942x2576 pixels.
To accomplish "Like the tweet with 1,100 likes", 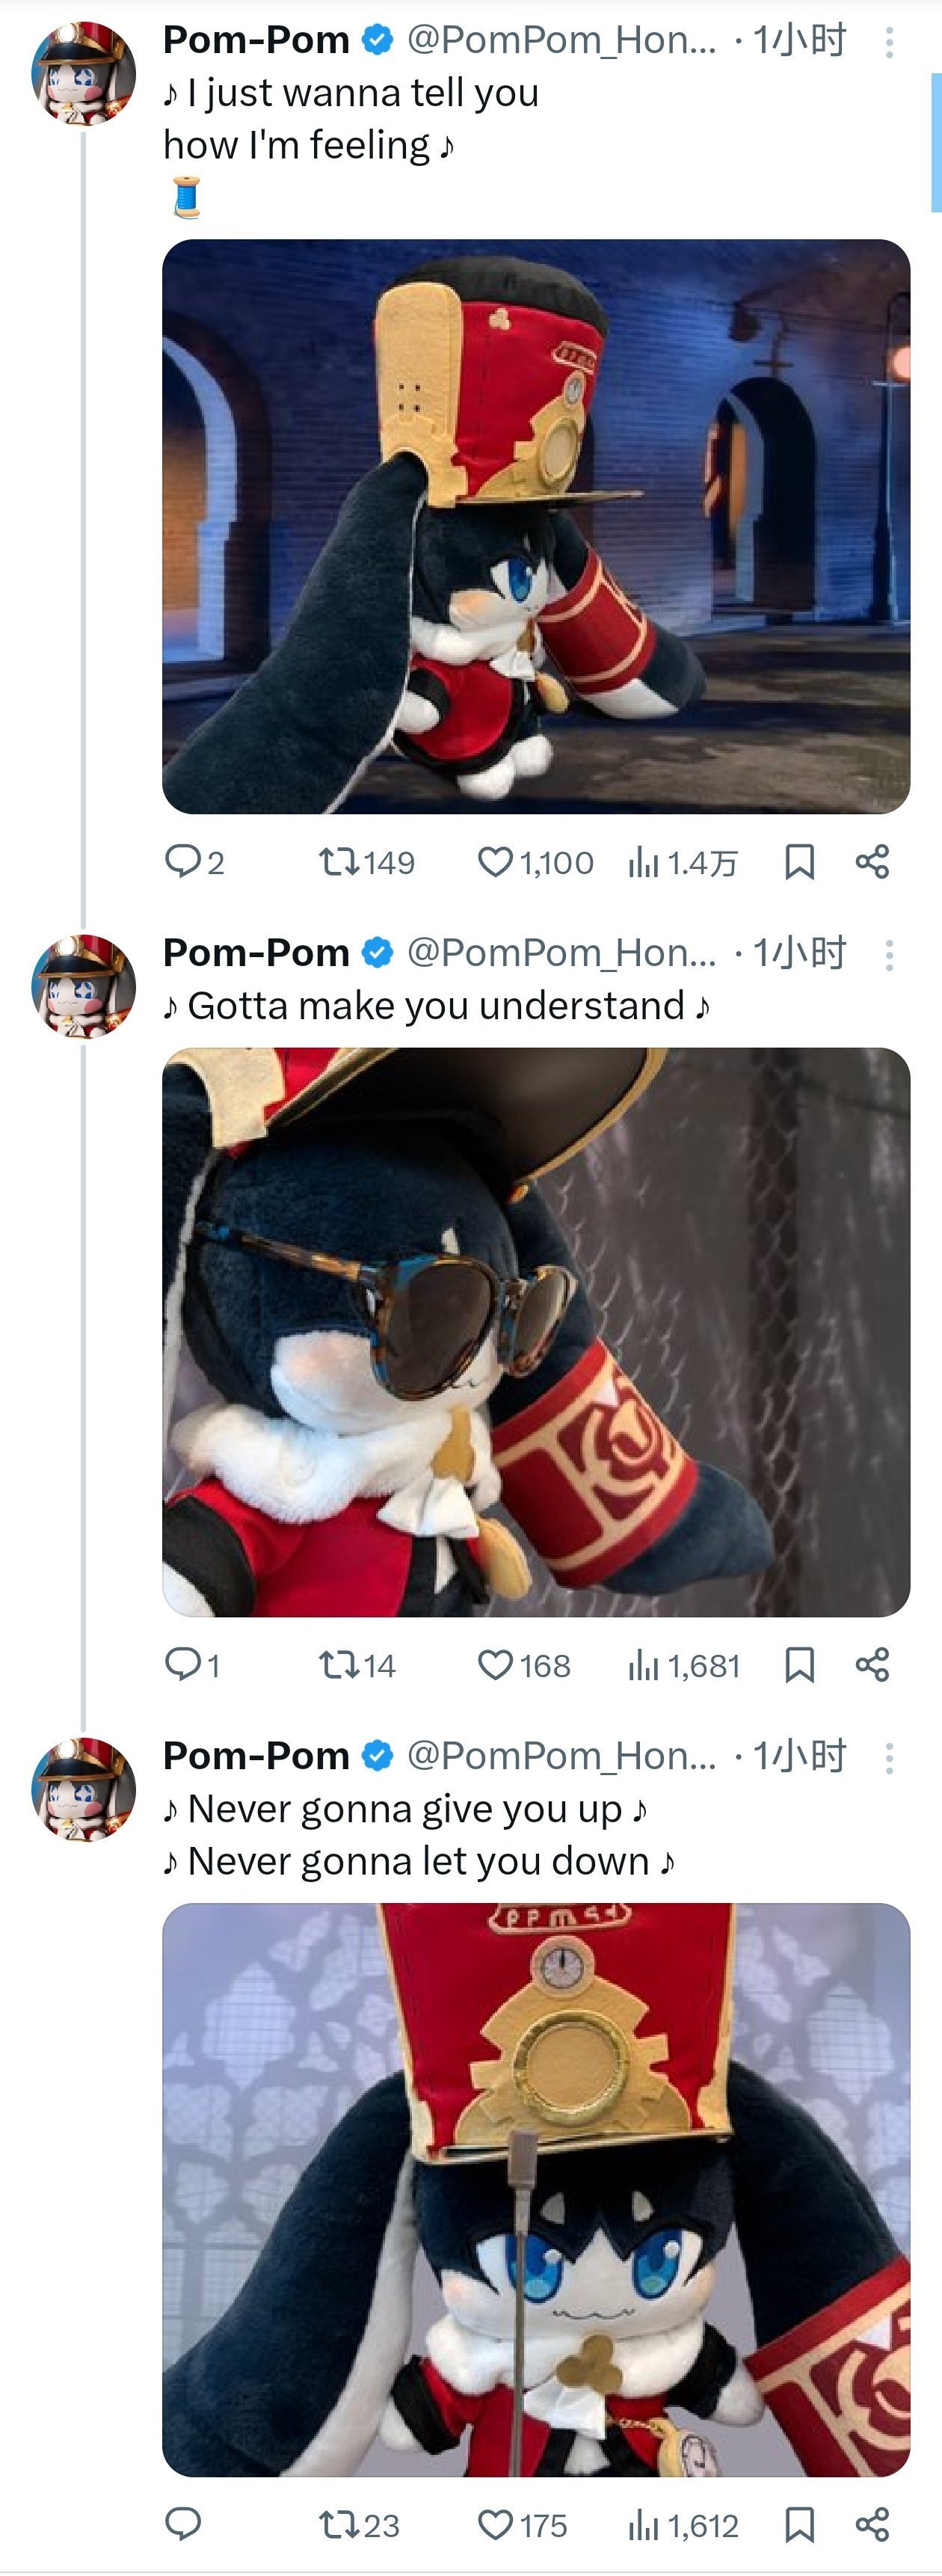I will point(495,861).
